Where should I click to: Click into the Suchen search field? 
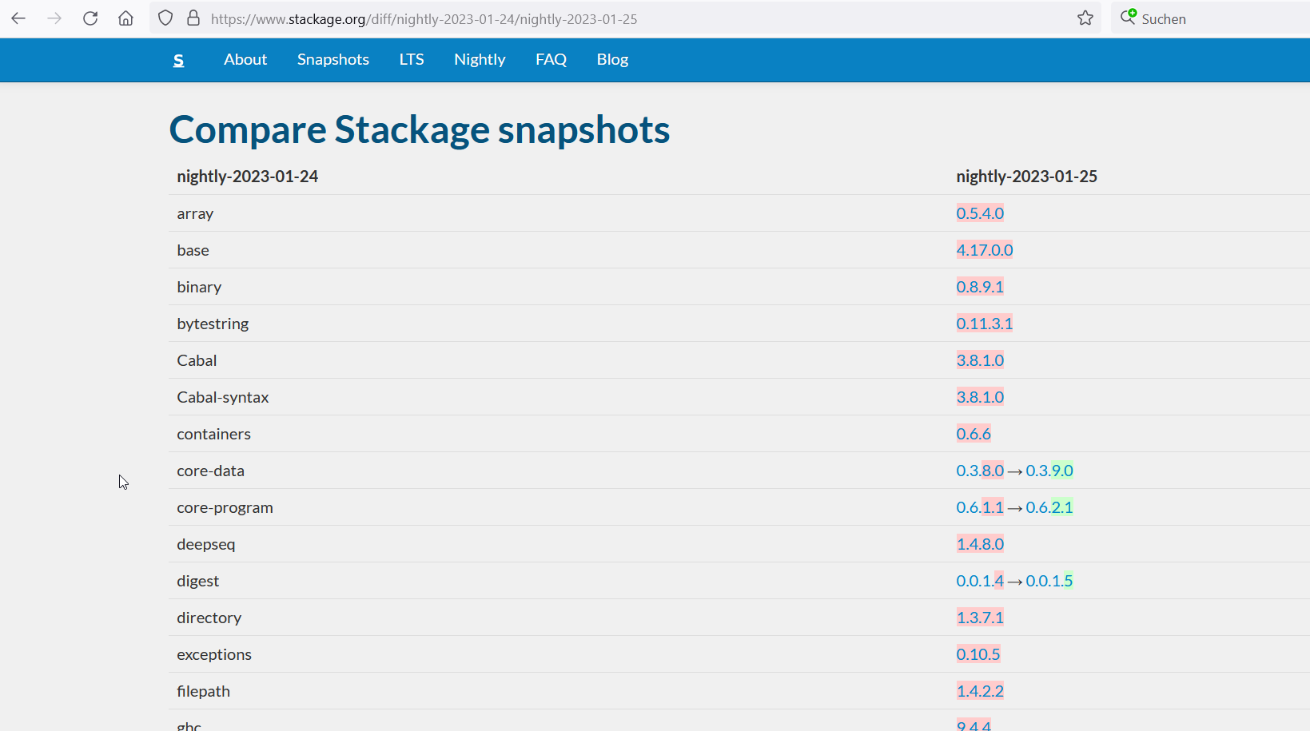[1199, 18]
